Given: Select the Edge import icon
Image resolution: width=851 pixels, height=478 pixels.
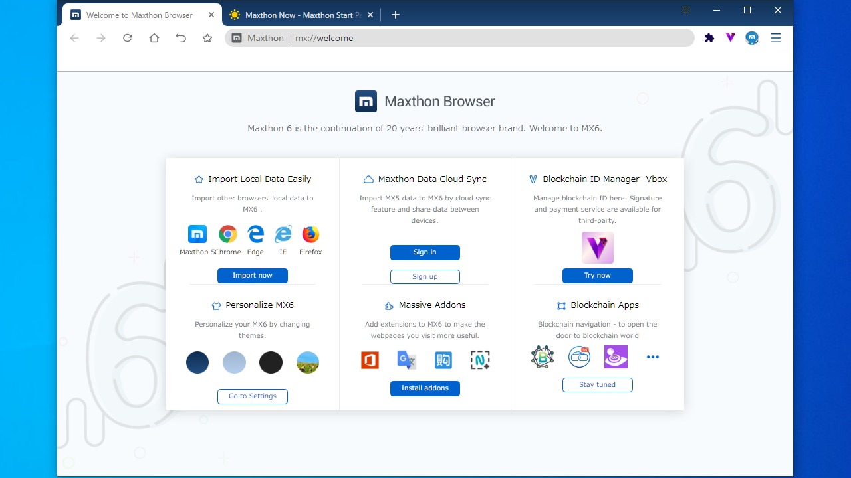Looking at the screenshot, I should click(x=255, y=234).
